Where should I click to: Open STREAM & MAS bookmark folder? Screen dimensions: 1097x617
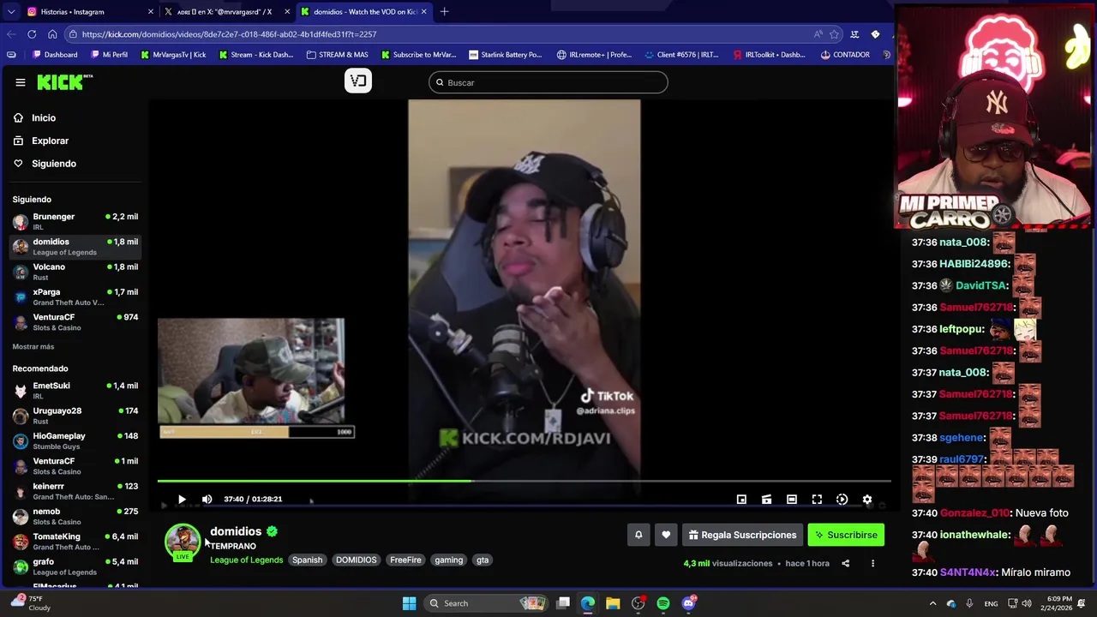337,55
